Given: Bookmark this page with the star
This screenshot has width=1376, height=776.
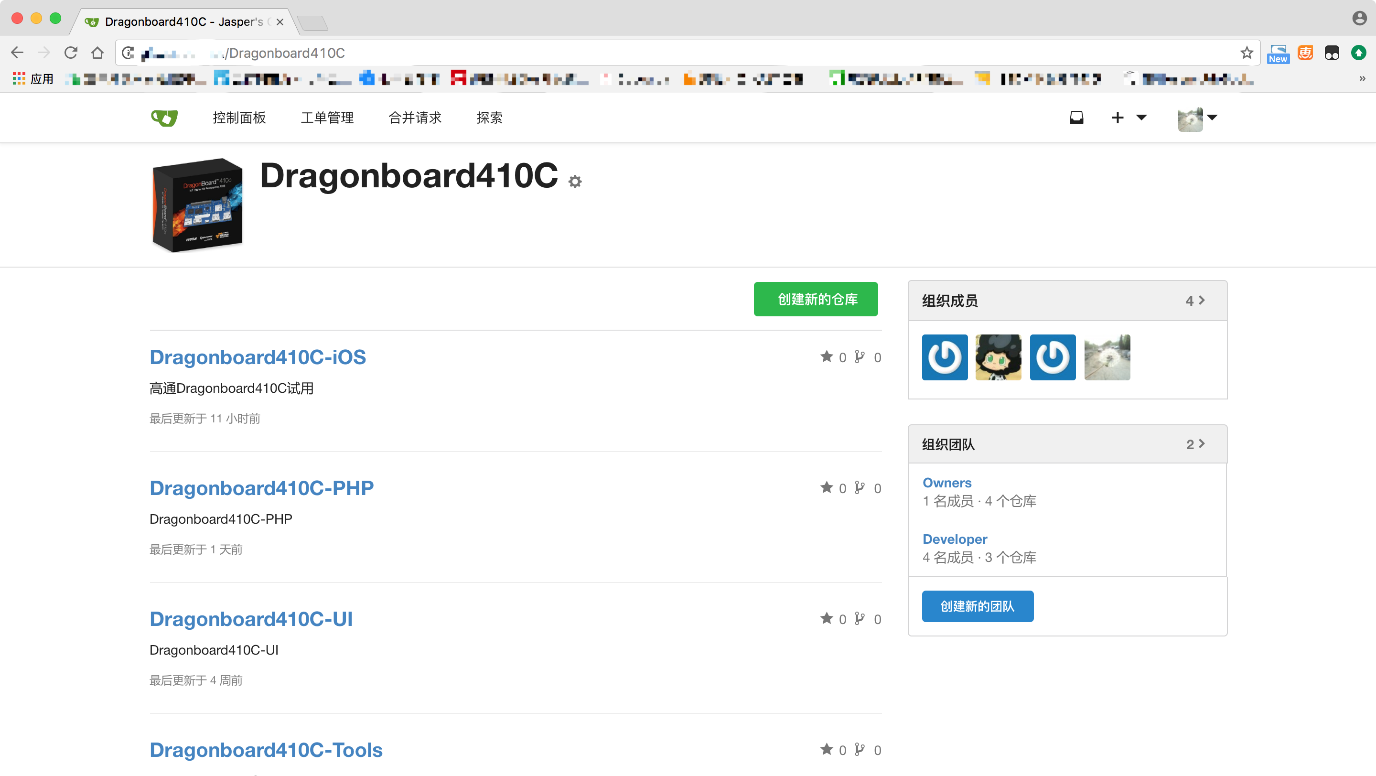Looking at the screenshot, I should pos(1246,53).
